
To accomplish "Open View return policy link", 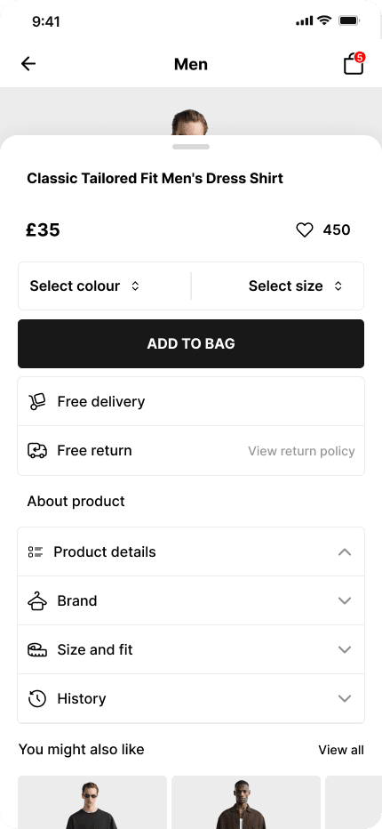I will coord(301,451).
